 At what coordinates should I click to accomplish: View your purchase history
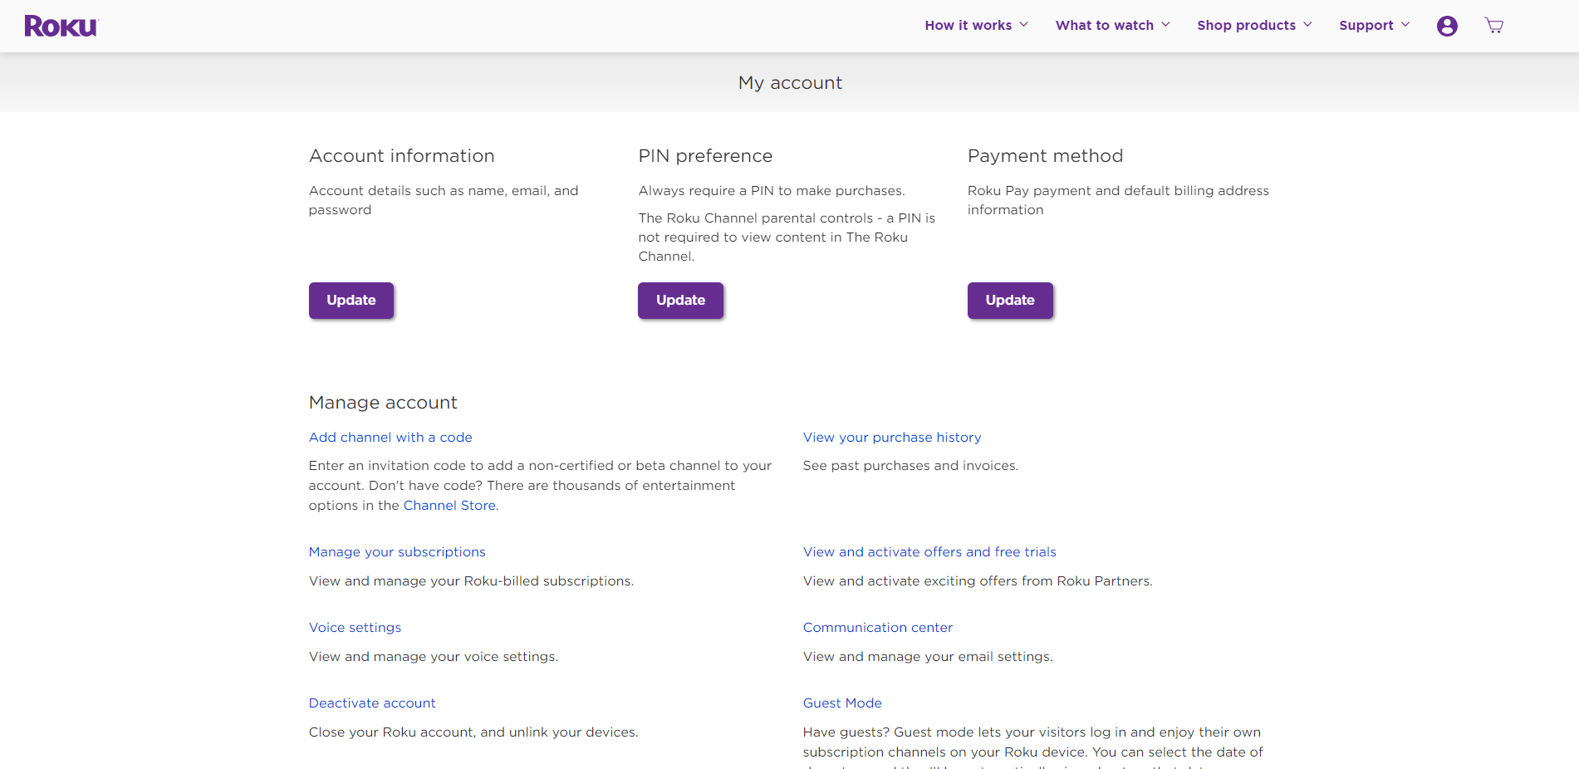click(891, 437)
